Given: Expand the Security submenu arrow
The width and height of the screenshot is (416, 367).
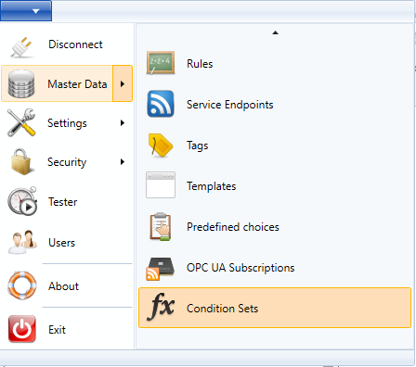Looking at the screenshot, I should (x=123, y=162).
